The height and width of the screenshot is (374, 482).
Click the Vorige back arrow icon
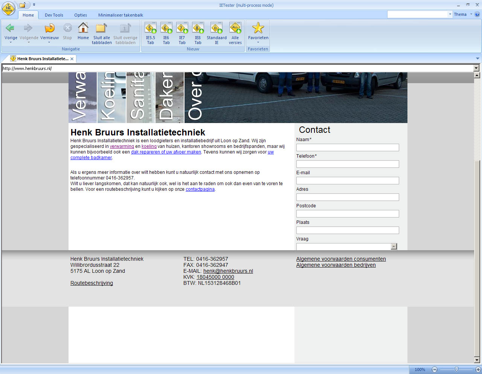point(11,28)
